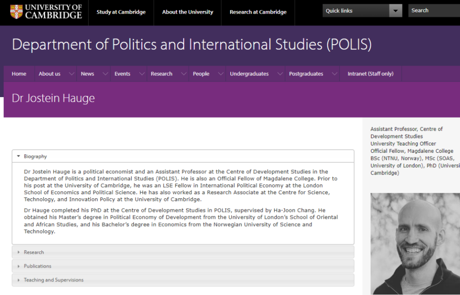Expand the News submenu chevron

click(x=105, y=74)
